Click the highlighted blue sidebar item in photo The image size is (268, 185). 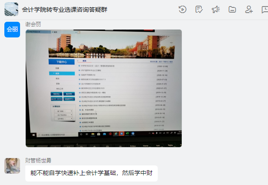click(61, 74)
